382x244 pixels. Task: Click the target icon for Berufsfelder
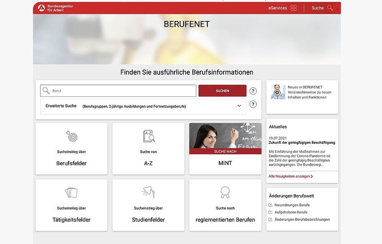[x=71, y=136]
